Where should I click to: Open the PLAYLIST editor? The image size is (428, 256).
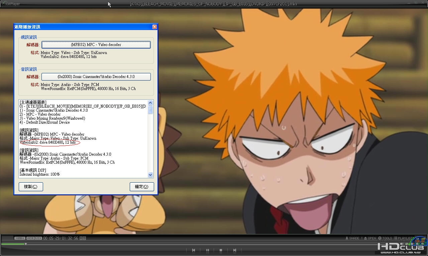pos(403,238)
